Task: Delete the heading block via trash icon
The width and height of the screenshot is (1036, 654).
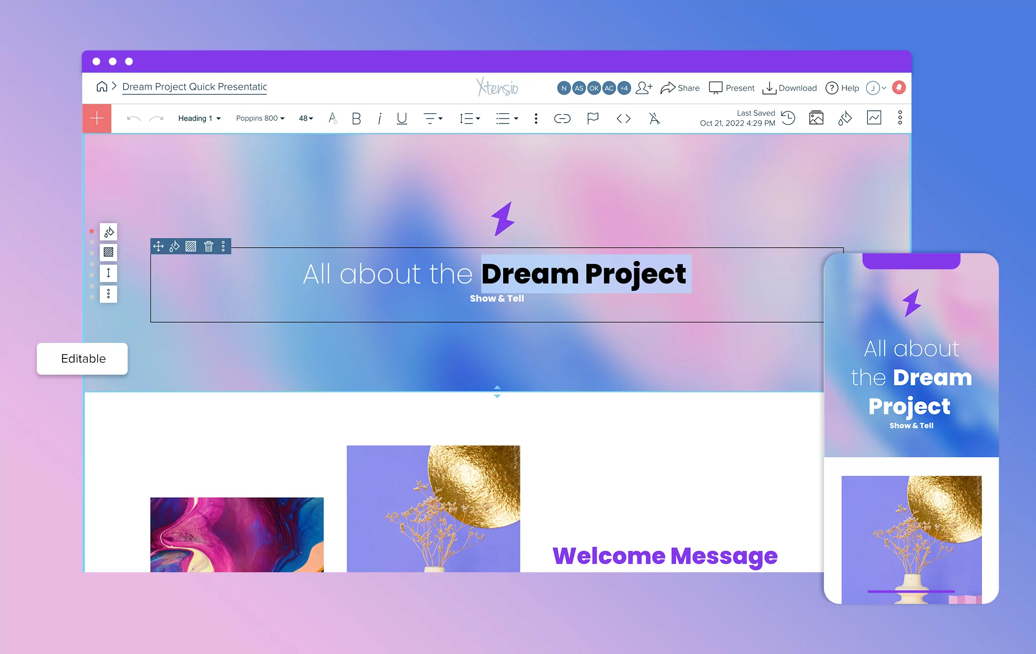Action: tap(209, 247)
